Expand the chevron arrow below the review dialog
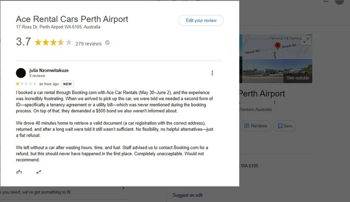This screenshot has width=350, height=202. (x=122, y=188)
